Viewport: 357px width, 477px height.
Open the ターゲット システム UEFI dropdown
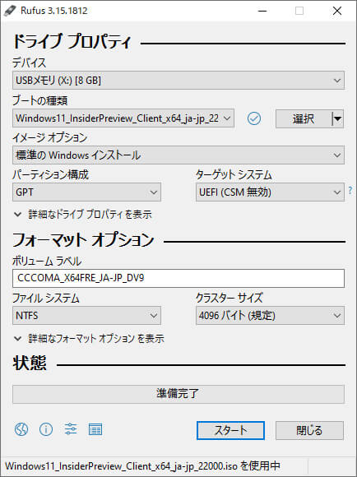tap(271, 192)
